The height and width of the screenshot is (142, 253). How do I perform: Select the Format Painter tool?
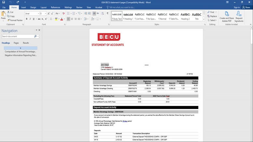coord(15,20)
